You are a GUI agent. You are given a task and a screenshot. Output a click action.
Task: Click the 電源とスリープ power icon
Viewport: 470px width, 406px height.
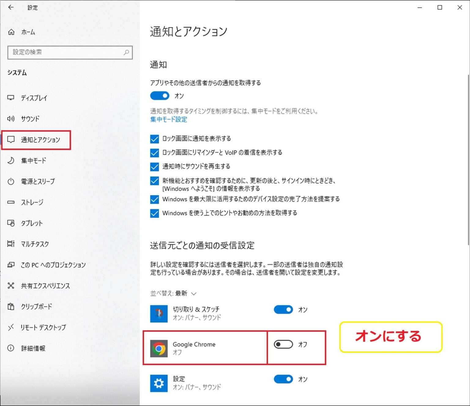[11, 181]
